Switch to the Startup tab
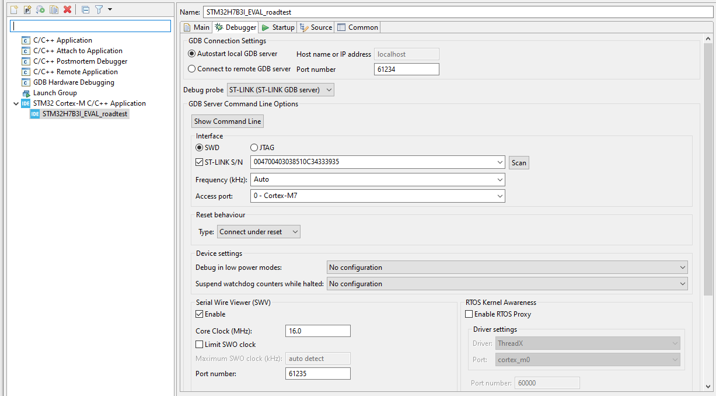The width and height of the screenshot is (716, 396). [x=278, y=27]
